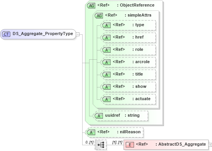This screenshot has width=212, height=151.
Task: Click the A icon beside title attribute
Action: pyautogui.click(x=106, y=75)
